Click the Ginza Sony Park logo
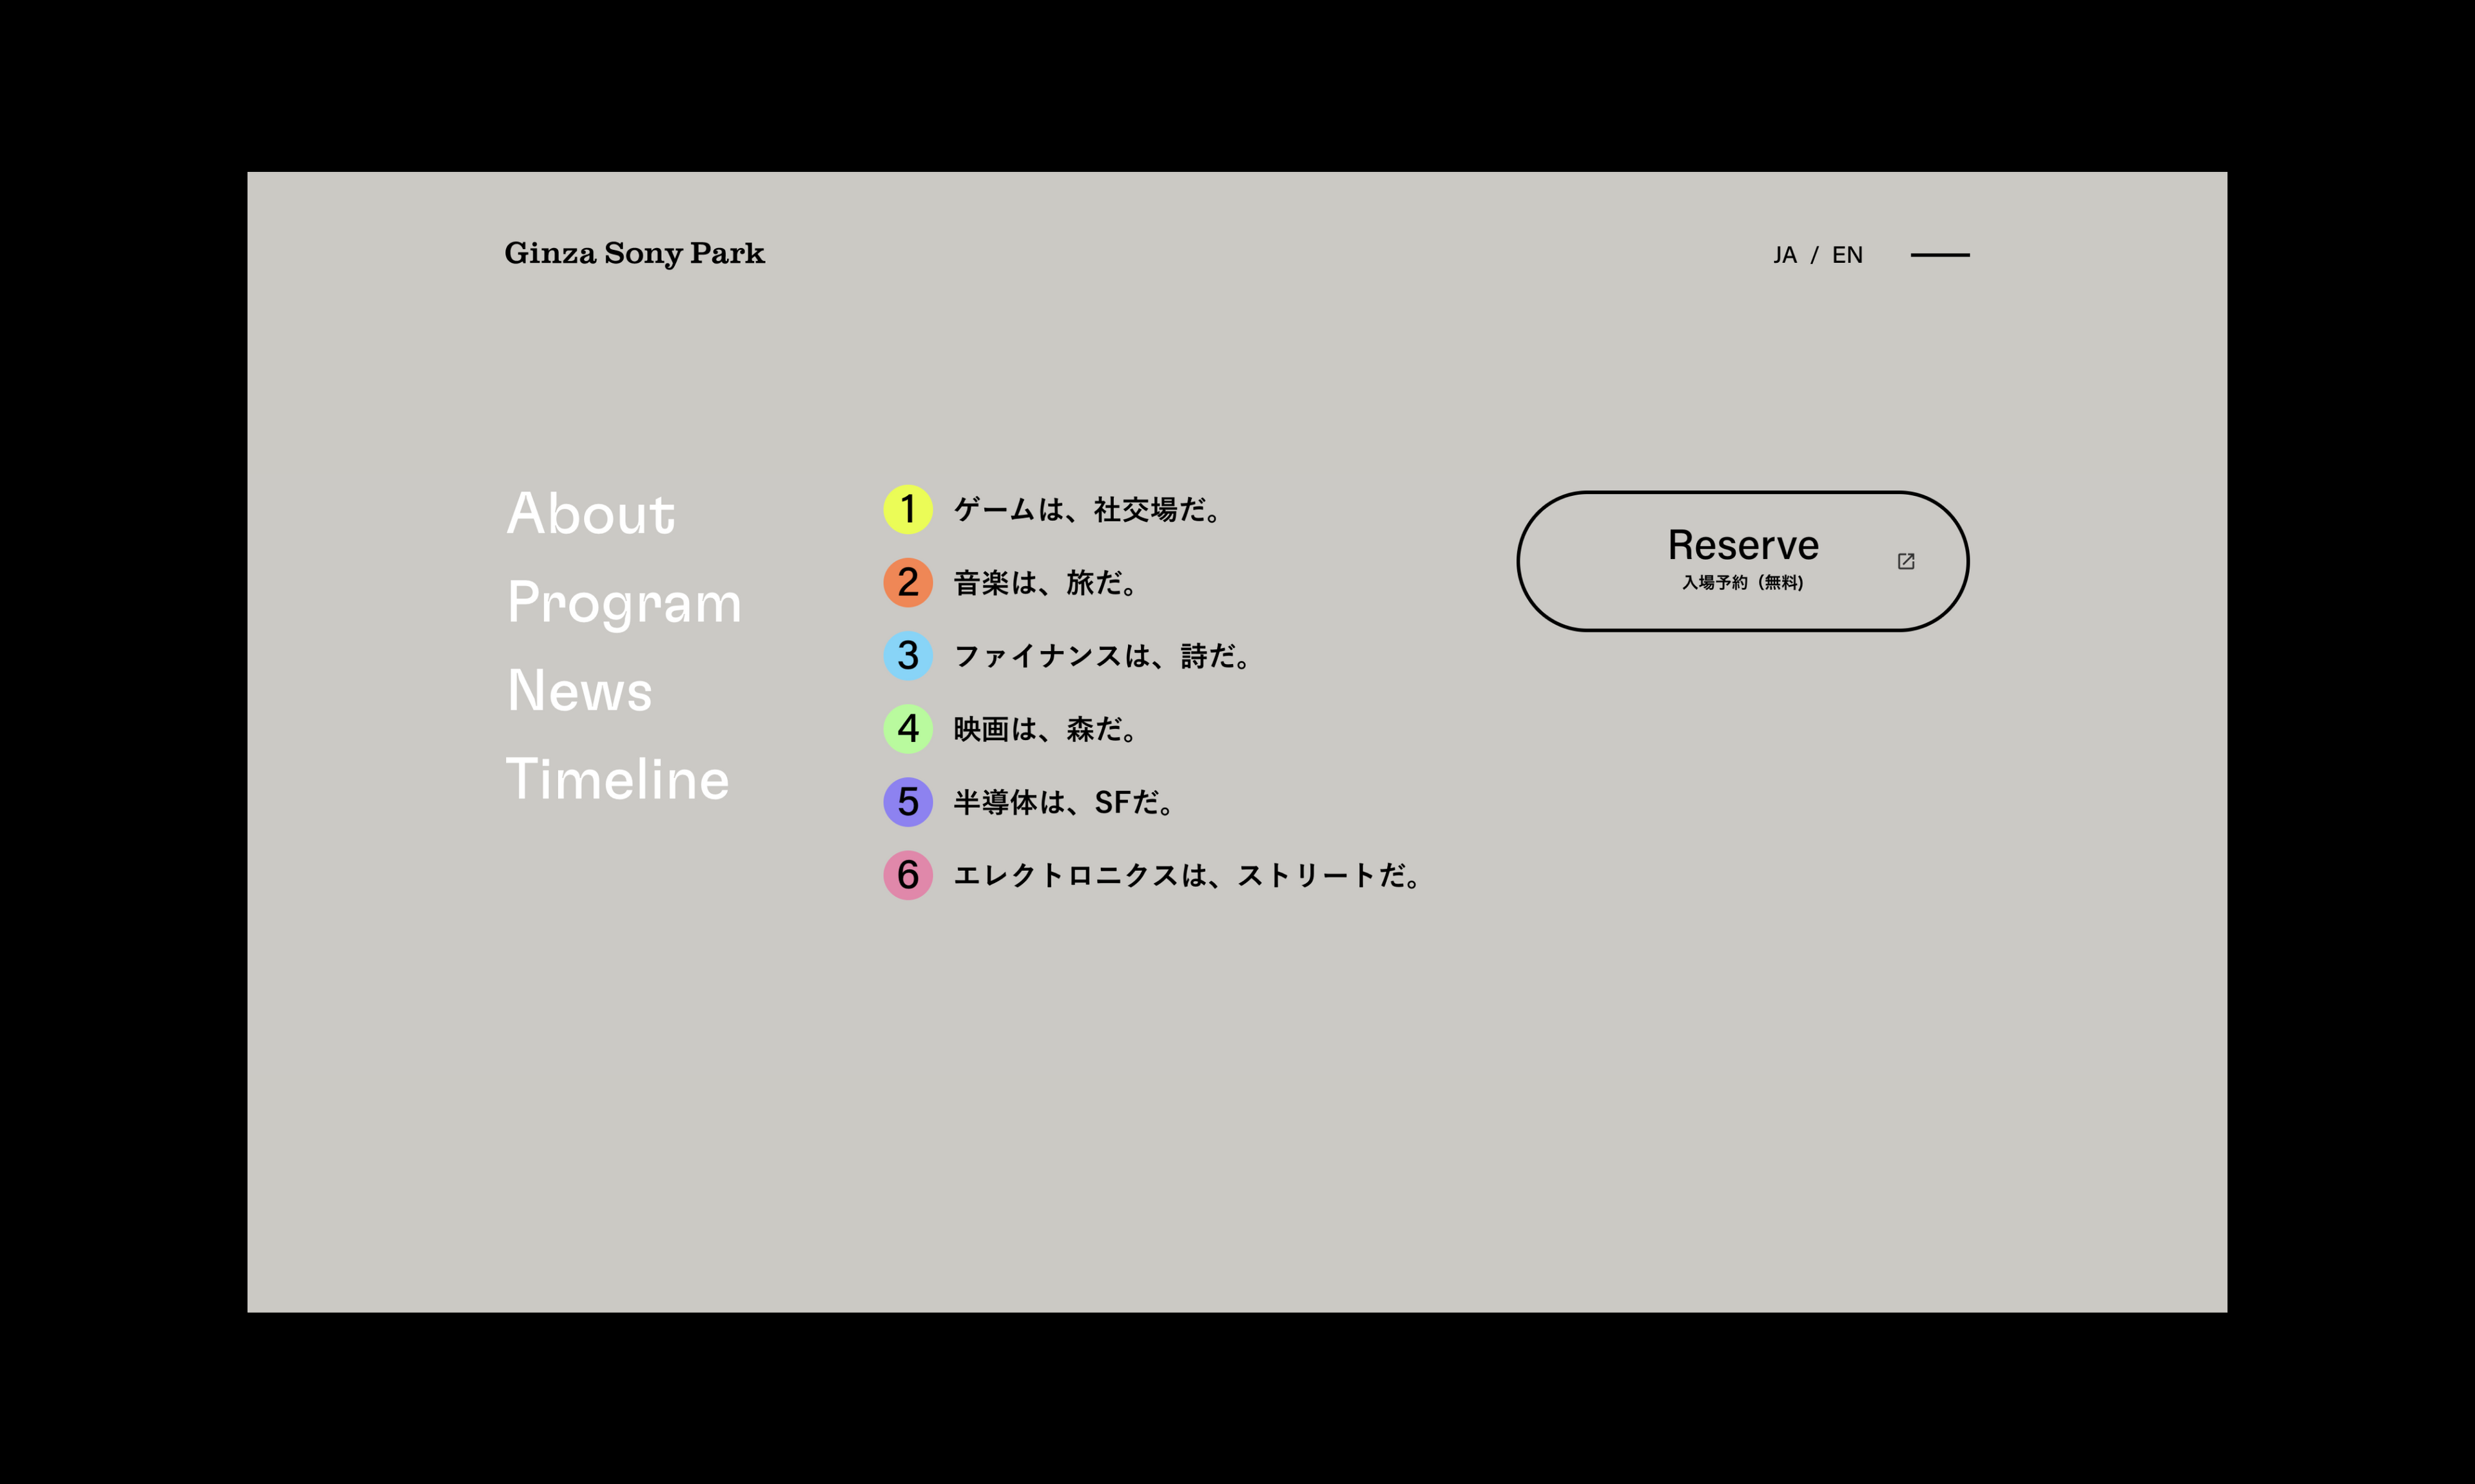 pos(634,253)
